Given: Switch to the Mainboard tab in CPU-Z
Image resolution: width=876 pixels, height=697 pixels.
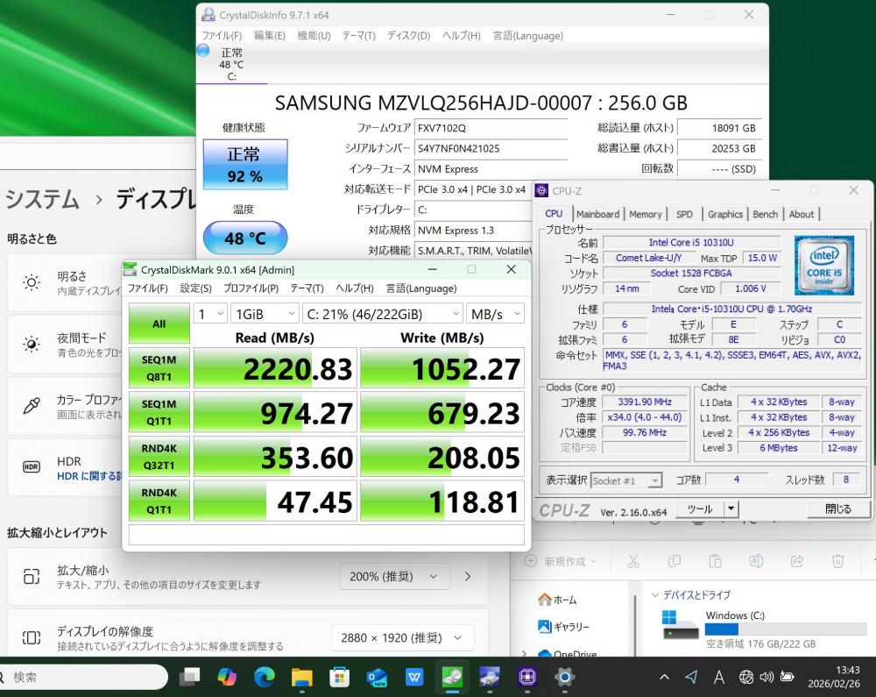Looking at the screenshot, I should [x=597, y=214].
